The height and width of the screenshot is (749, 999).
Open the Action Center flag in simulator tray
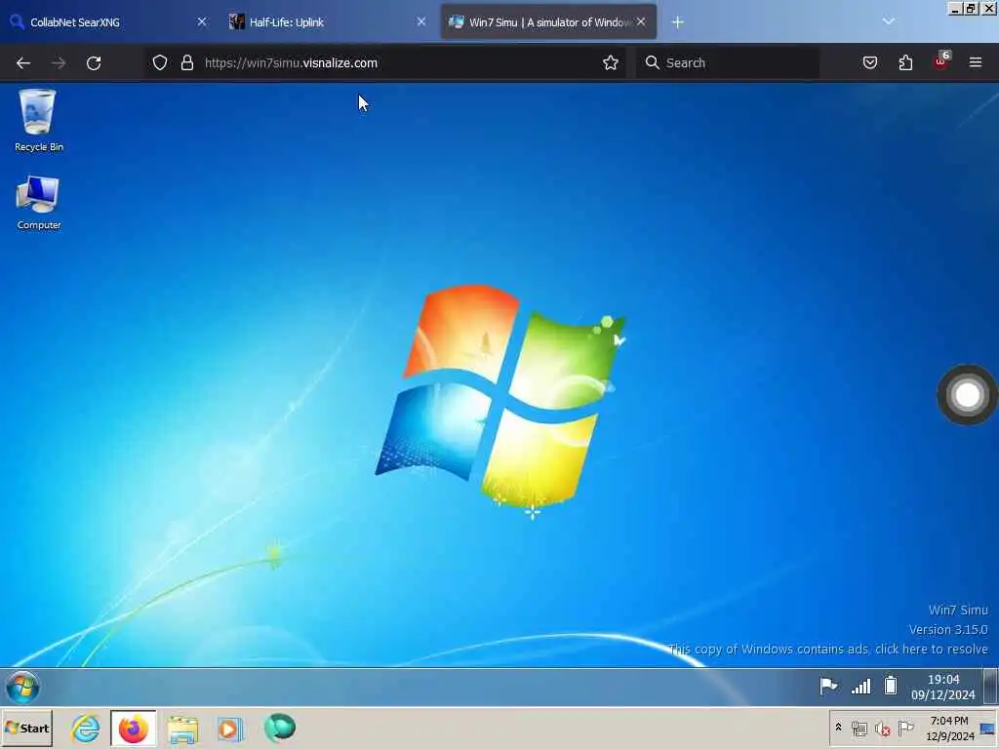[828, 686]
